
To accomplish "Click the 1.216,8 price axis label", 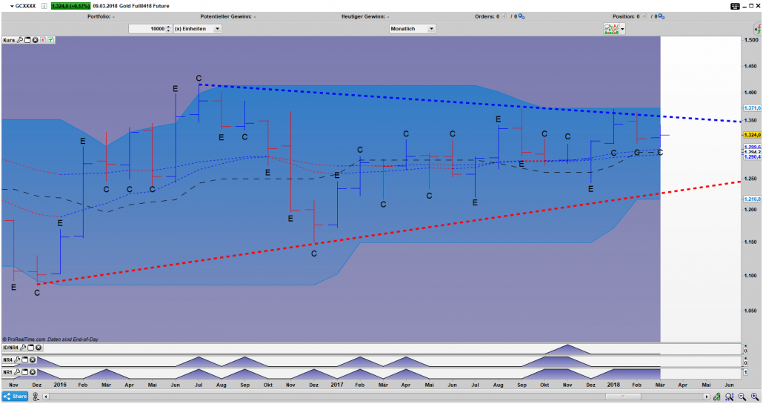I will click(752, 199).
